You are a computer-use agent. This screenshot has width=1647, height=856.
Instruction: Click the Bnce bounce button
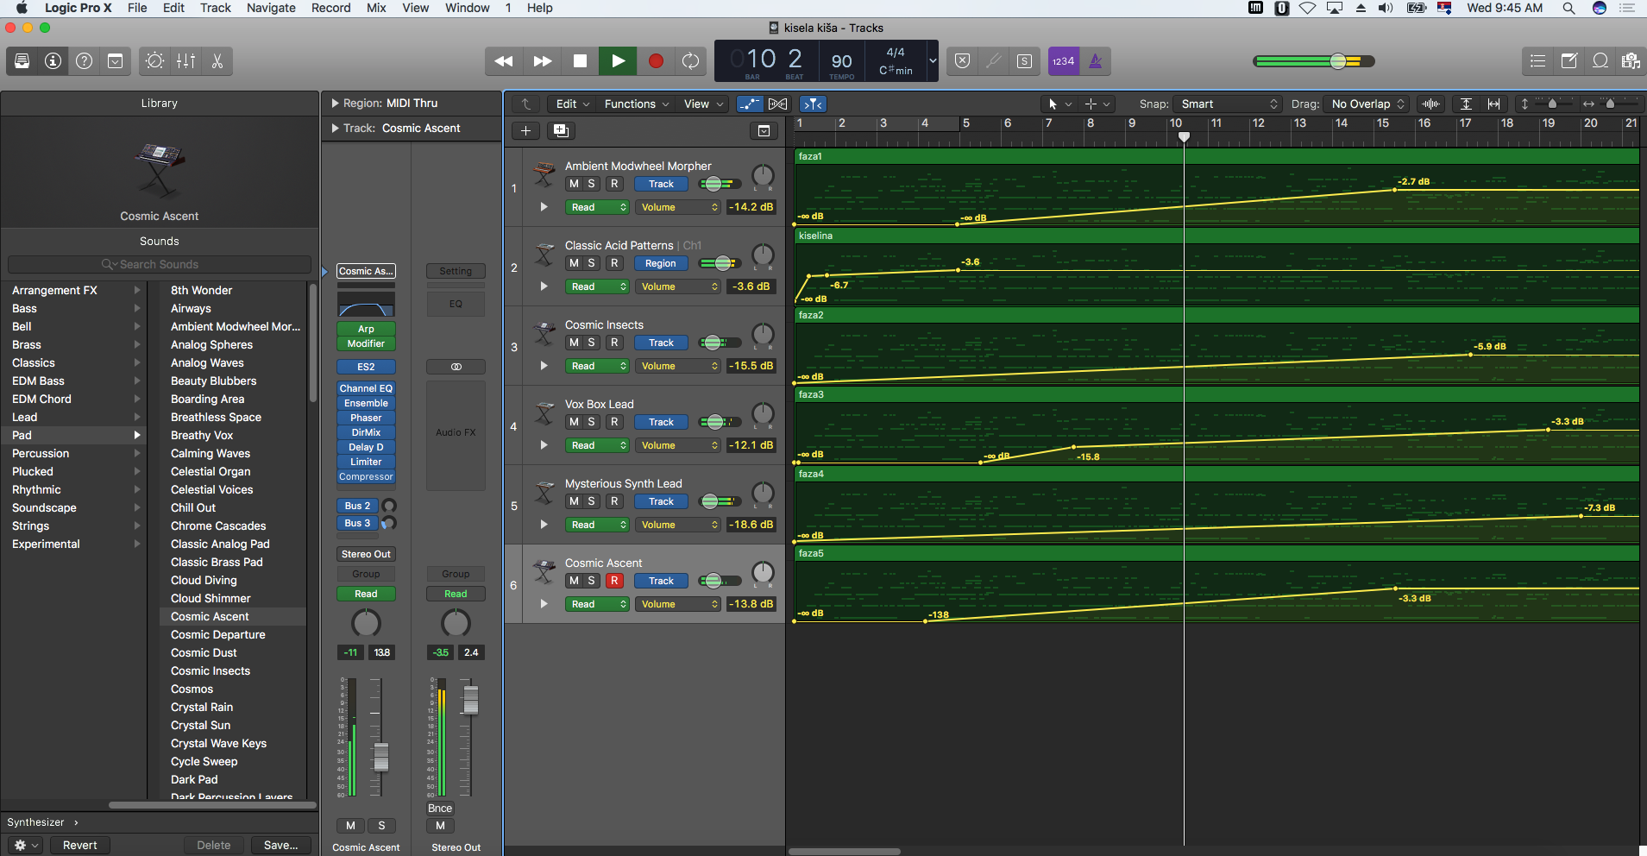pyautogui.click(x=440, y=809)
